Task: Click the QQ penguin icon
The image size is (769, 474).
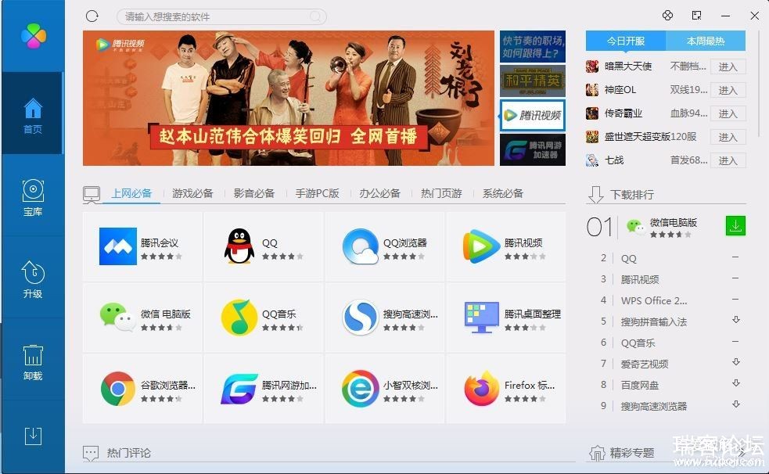Action: [239, 246]
